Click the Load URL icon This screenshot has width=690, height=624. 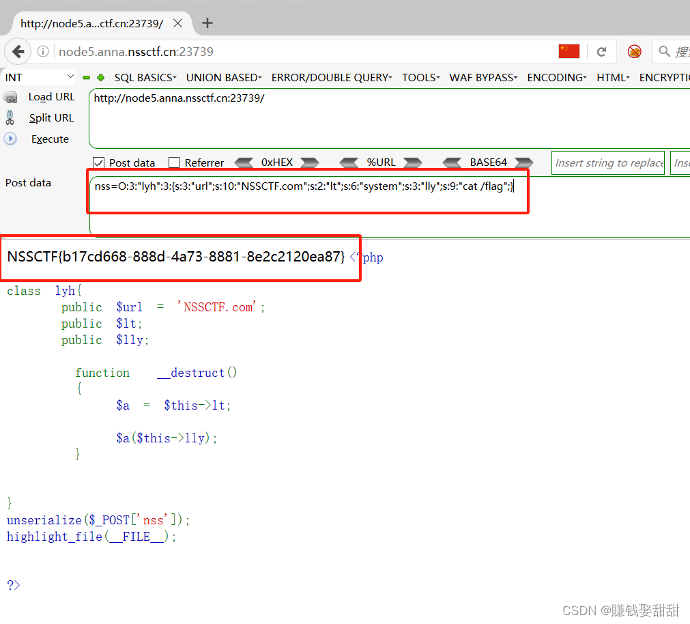coord(10,97)
